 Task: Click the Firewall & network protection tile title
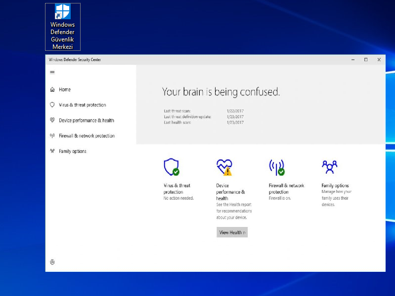click(x=286, y=188)
